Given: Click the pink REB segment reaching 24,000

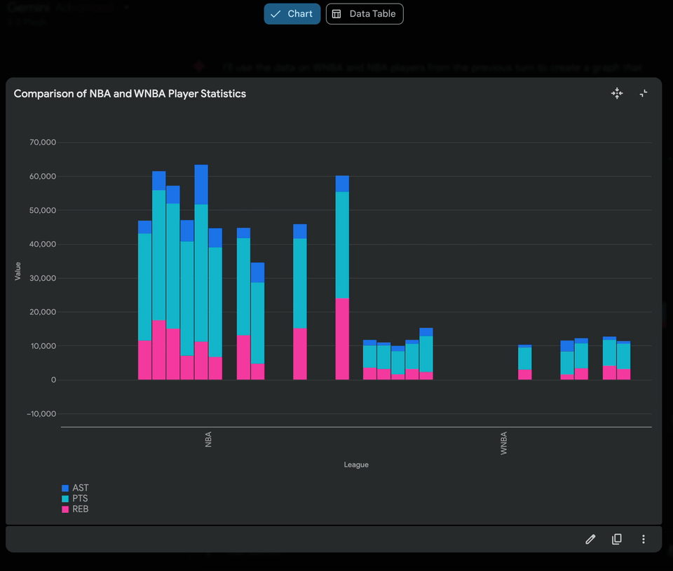Looking at the screenshot, I should (x=342, y=339).
